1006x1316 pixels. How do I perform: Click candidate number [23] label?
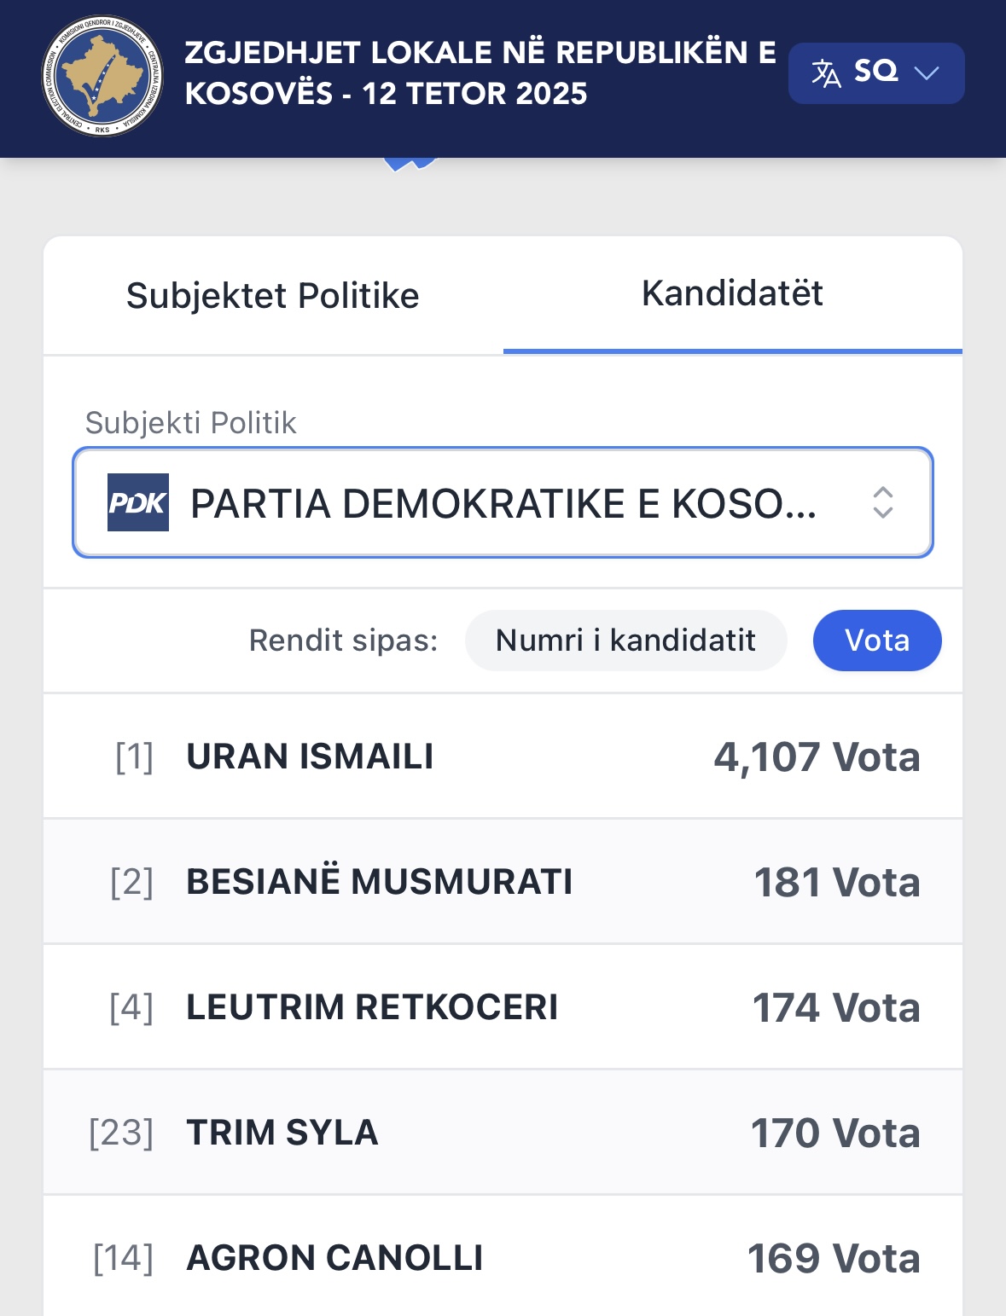point(121,1133)
